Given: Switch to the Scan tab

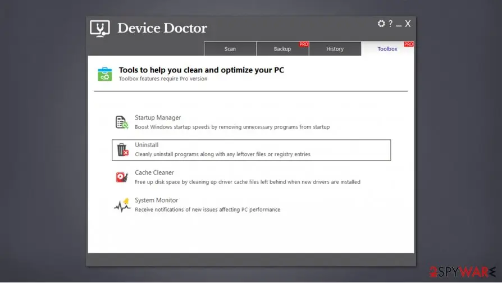Looking at the screenshot, I should [230, 49].
